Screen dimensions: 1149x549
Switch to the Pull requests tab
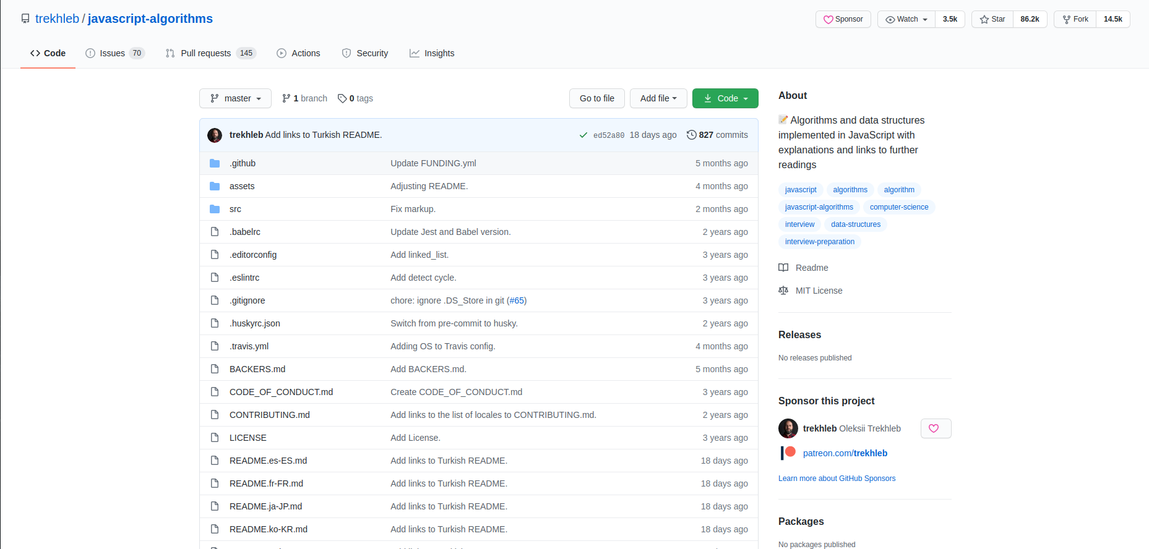(x=210, y=53)
